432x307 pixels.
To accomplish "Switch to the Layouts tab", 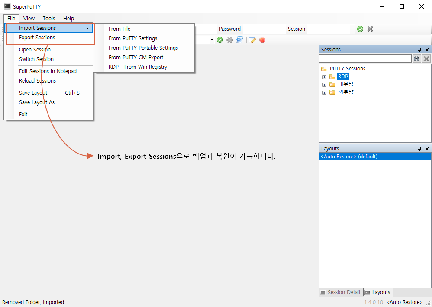I will pos(378,292).
